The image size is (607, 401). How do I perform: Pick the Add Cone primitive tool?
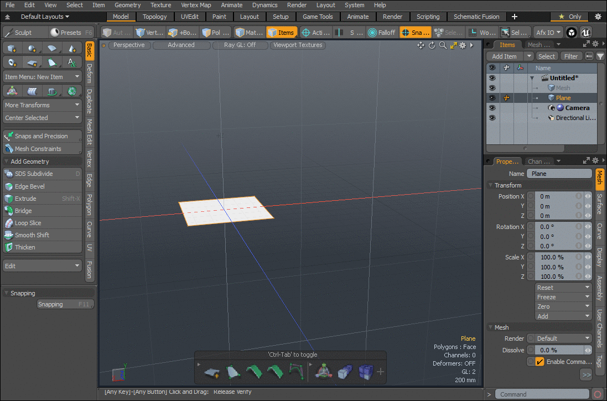click(x=72, y=49)
